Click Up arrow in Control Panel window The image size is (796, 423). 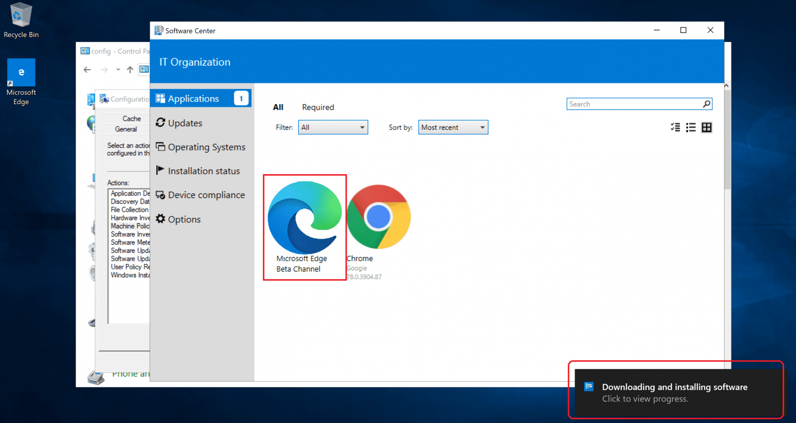pyautogui.click(x=130, y=70)
